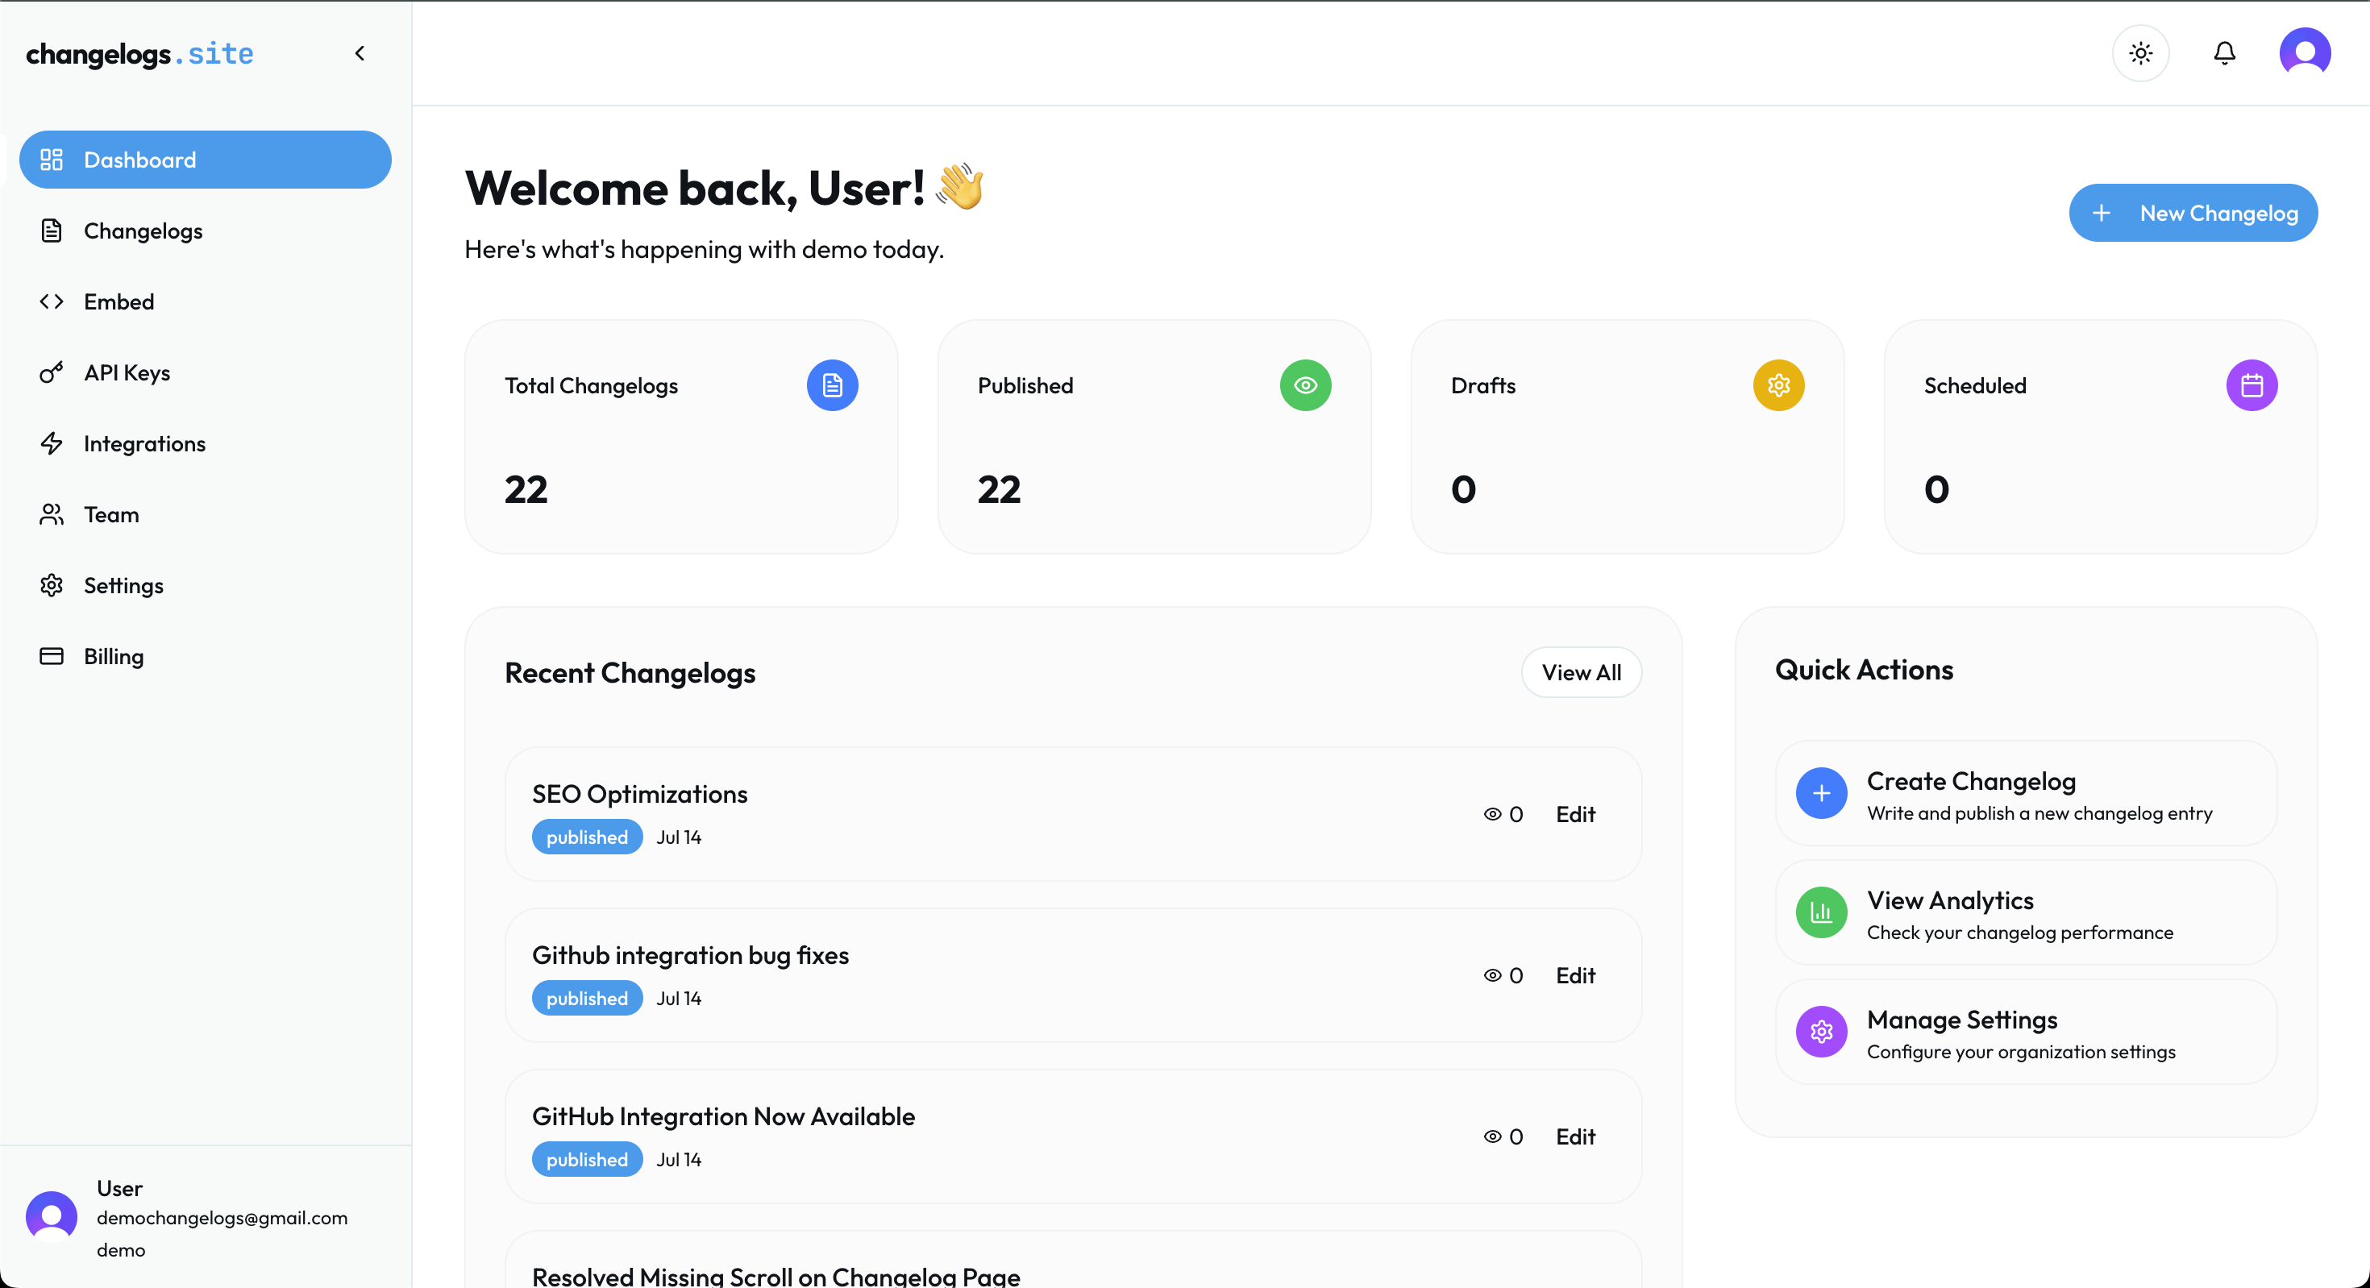
Task: Edit Github integration bug fixes changelog
Action: point(1575,975)
